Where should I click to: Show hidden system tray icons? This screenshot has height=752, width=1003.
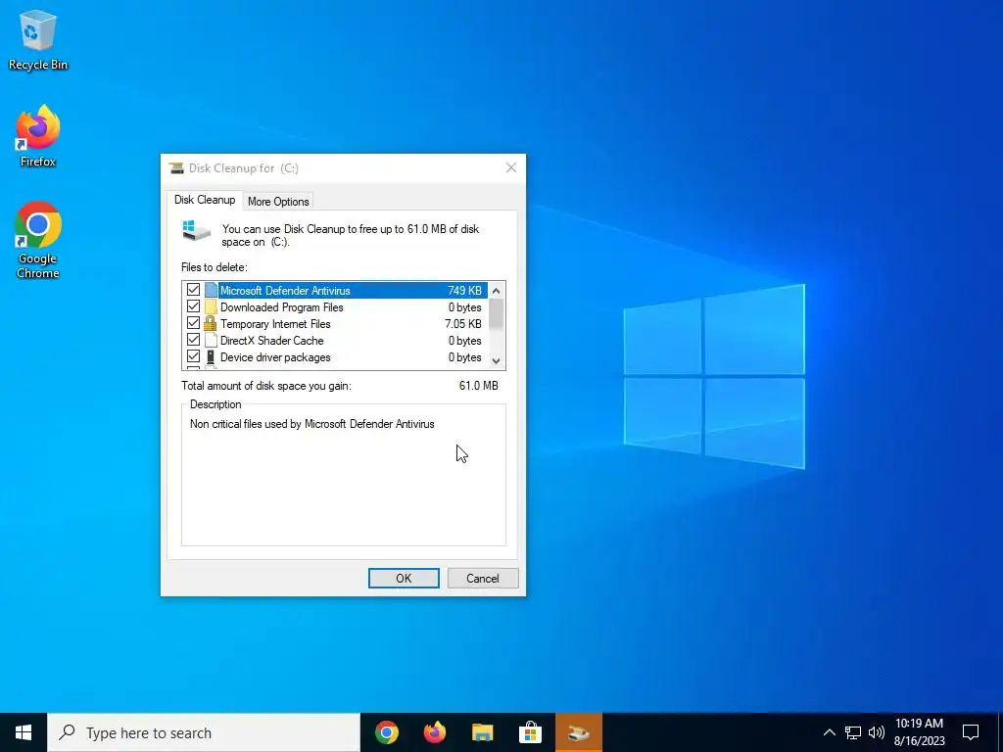tap(829, 732)
